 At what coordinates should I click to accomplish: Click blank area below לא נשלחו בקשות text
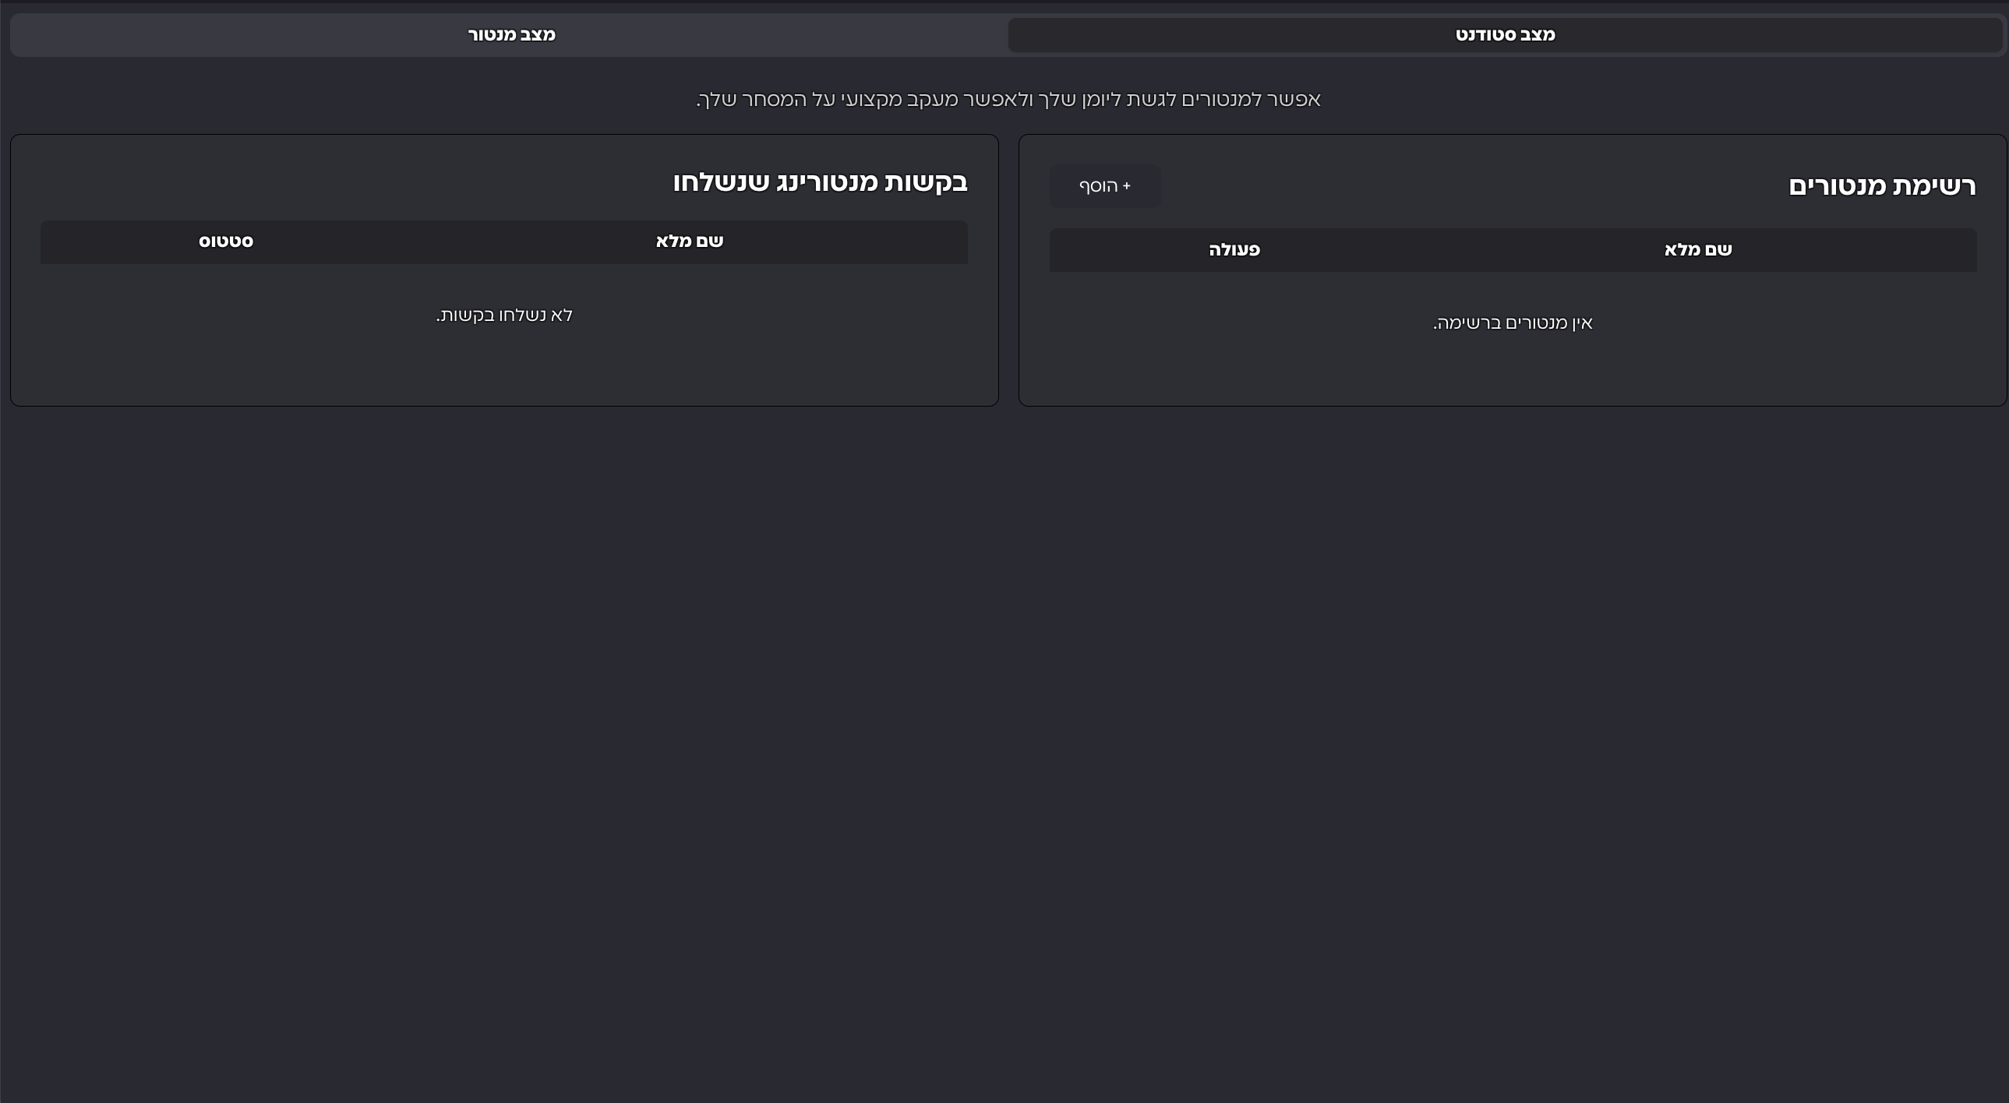point(504,362)
